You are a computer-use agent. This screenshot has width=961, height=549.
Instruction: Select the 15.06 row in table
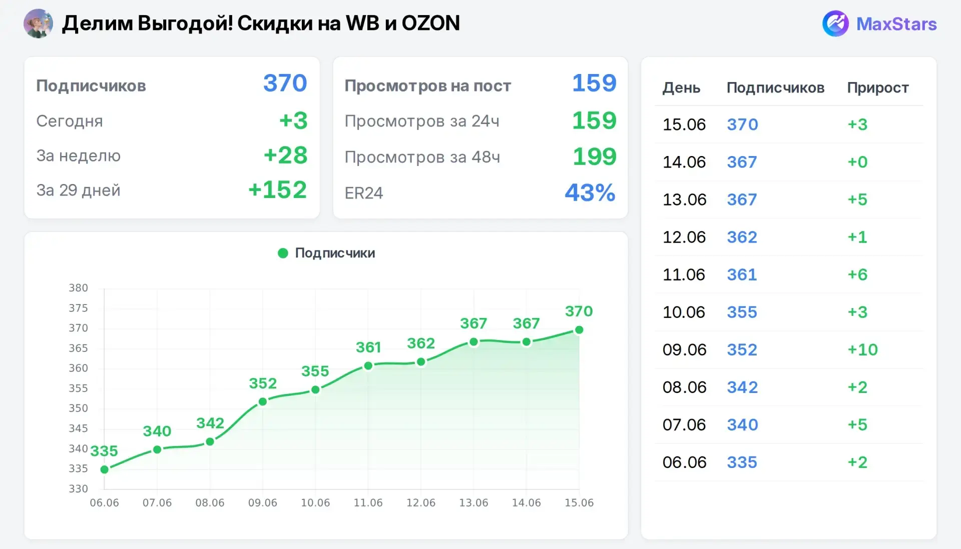(x=789, y=124)
